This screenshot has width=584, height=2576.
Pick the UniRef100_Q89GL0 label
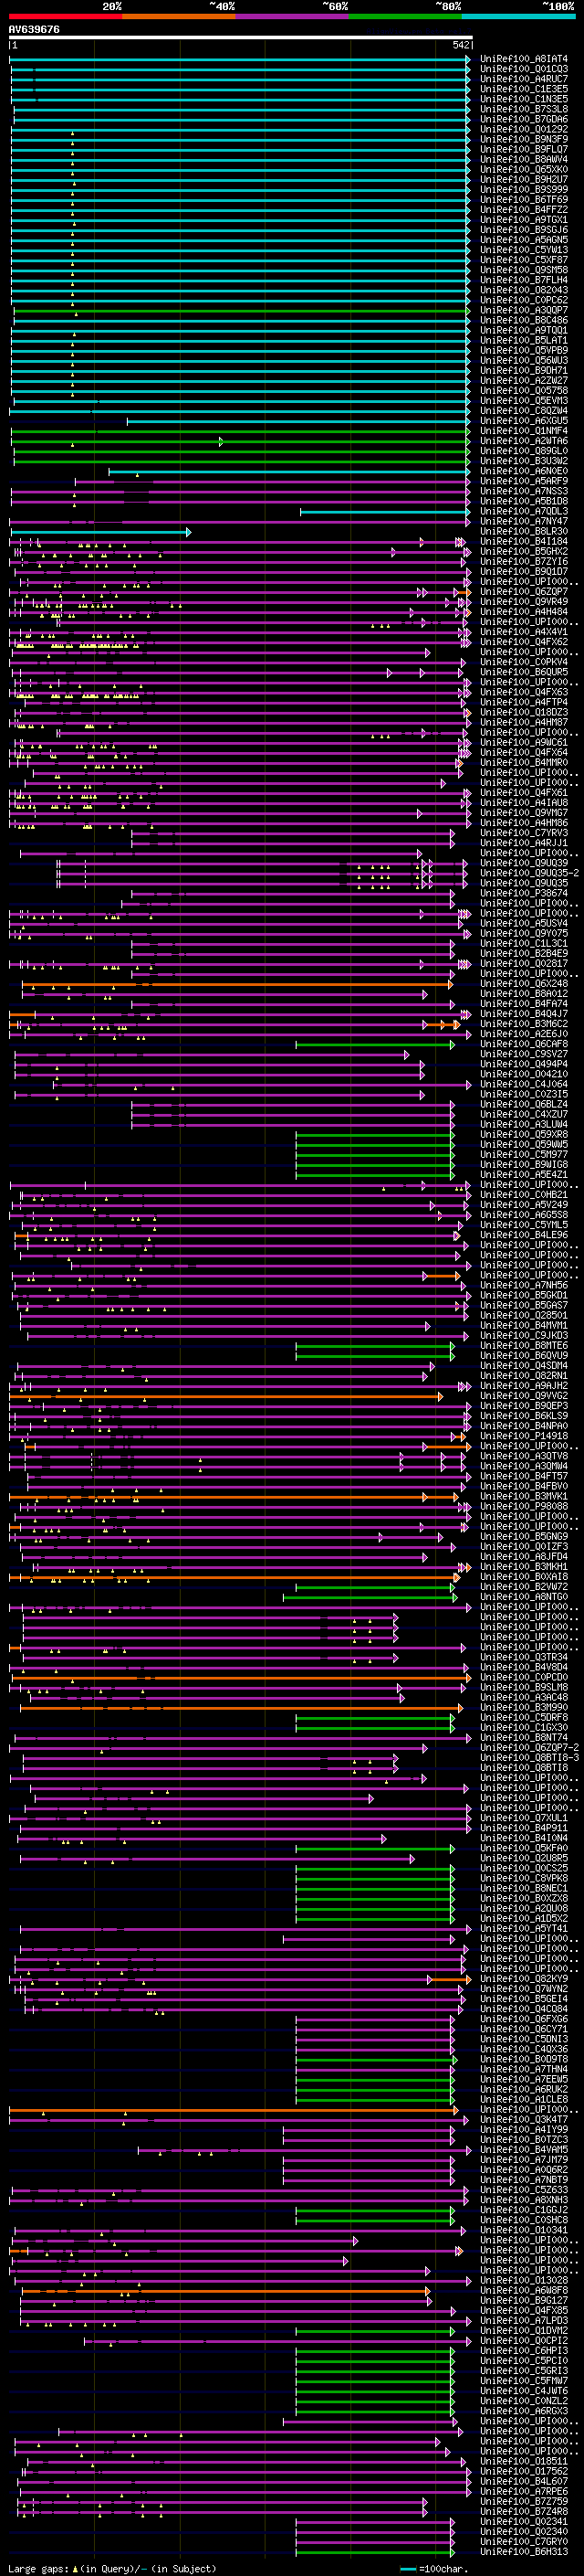point(523,452)
